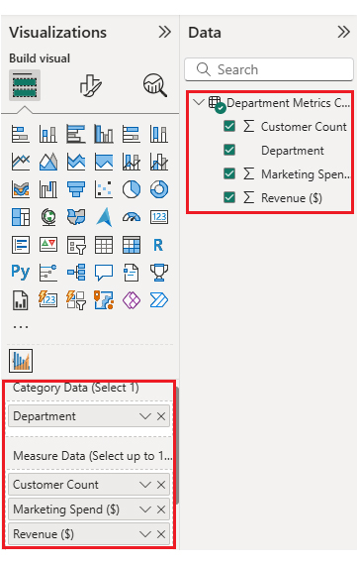The width and height of the screenshot is (358, 566).
Task: Select the gauge visual icon
Action: 132,217
